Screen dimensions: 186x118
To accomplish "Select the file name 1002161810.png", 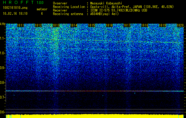I will (15, 8).
